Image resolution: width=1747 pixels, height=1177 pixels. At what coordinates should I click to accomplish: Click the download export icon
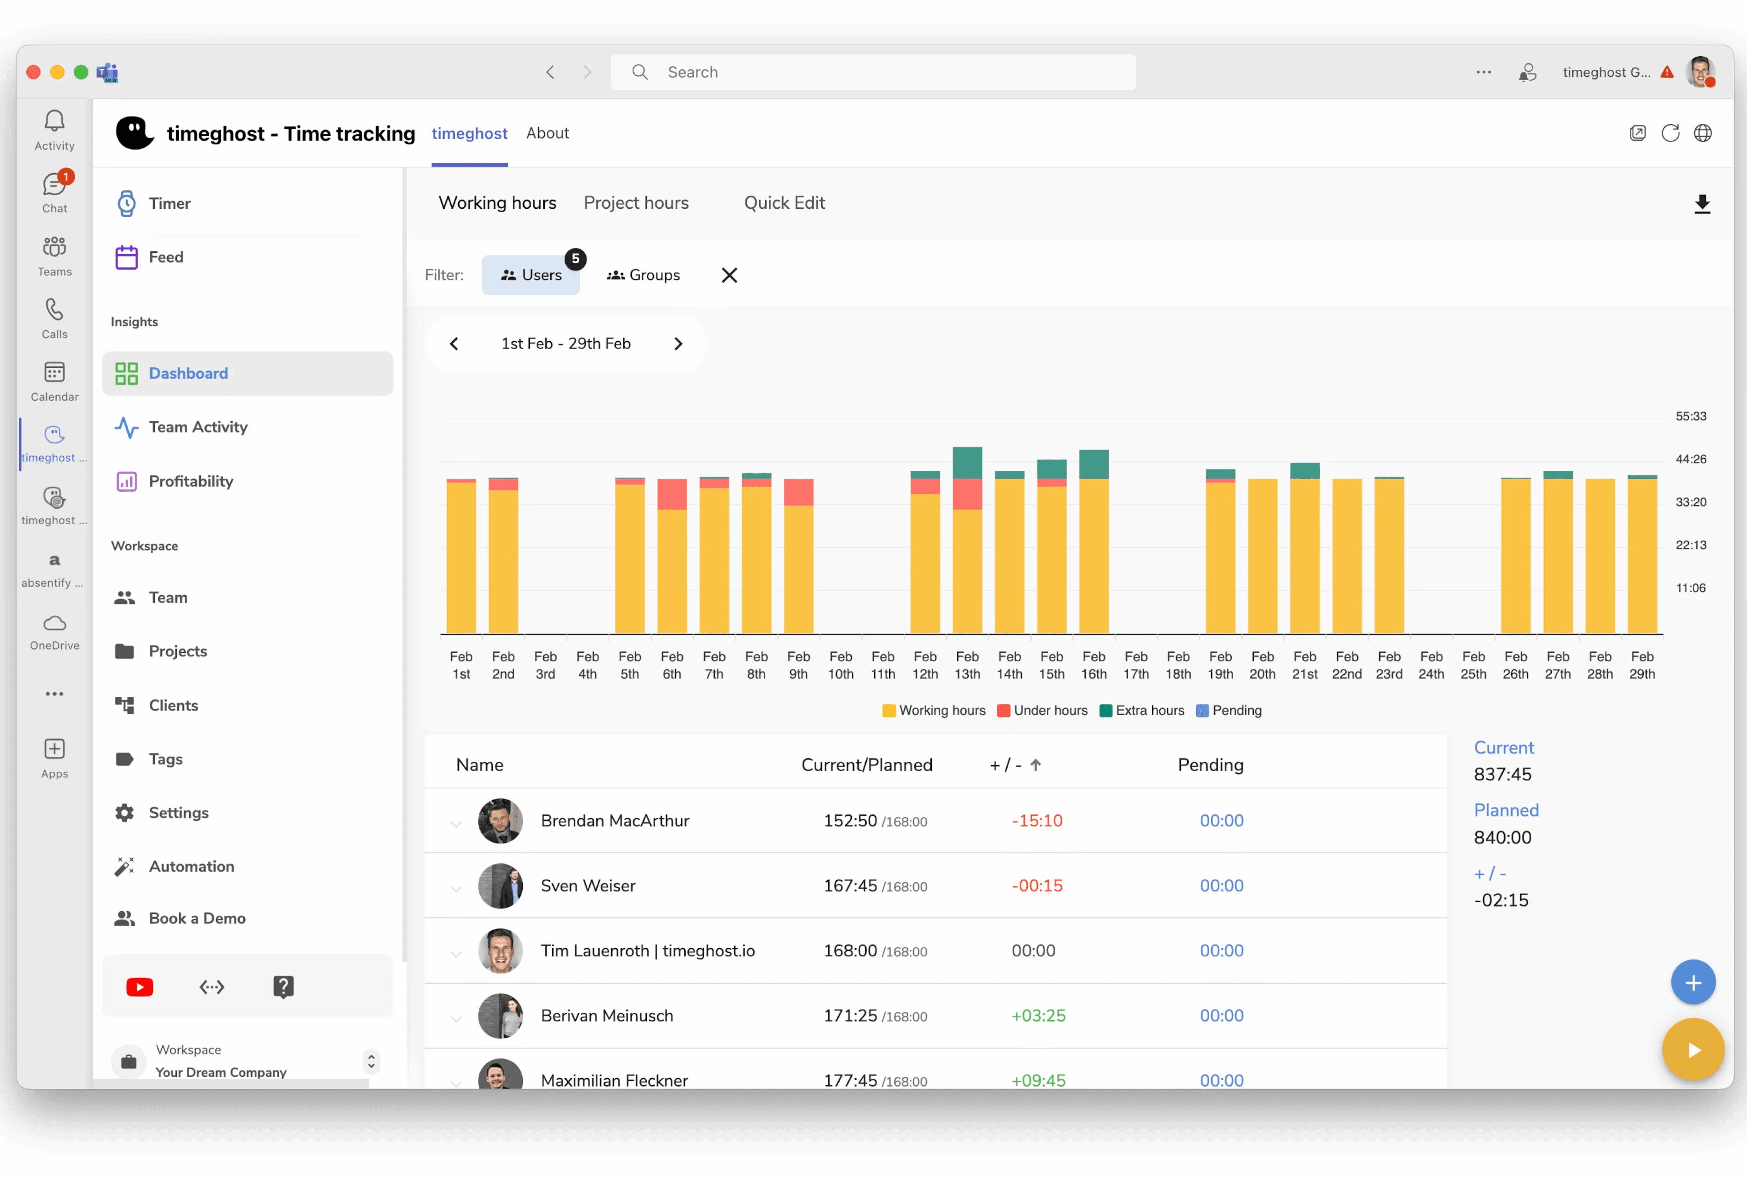coord(1702,204)
